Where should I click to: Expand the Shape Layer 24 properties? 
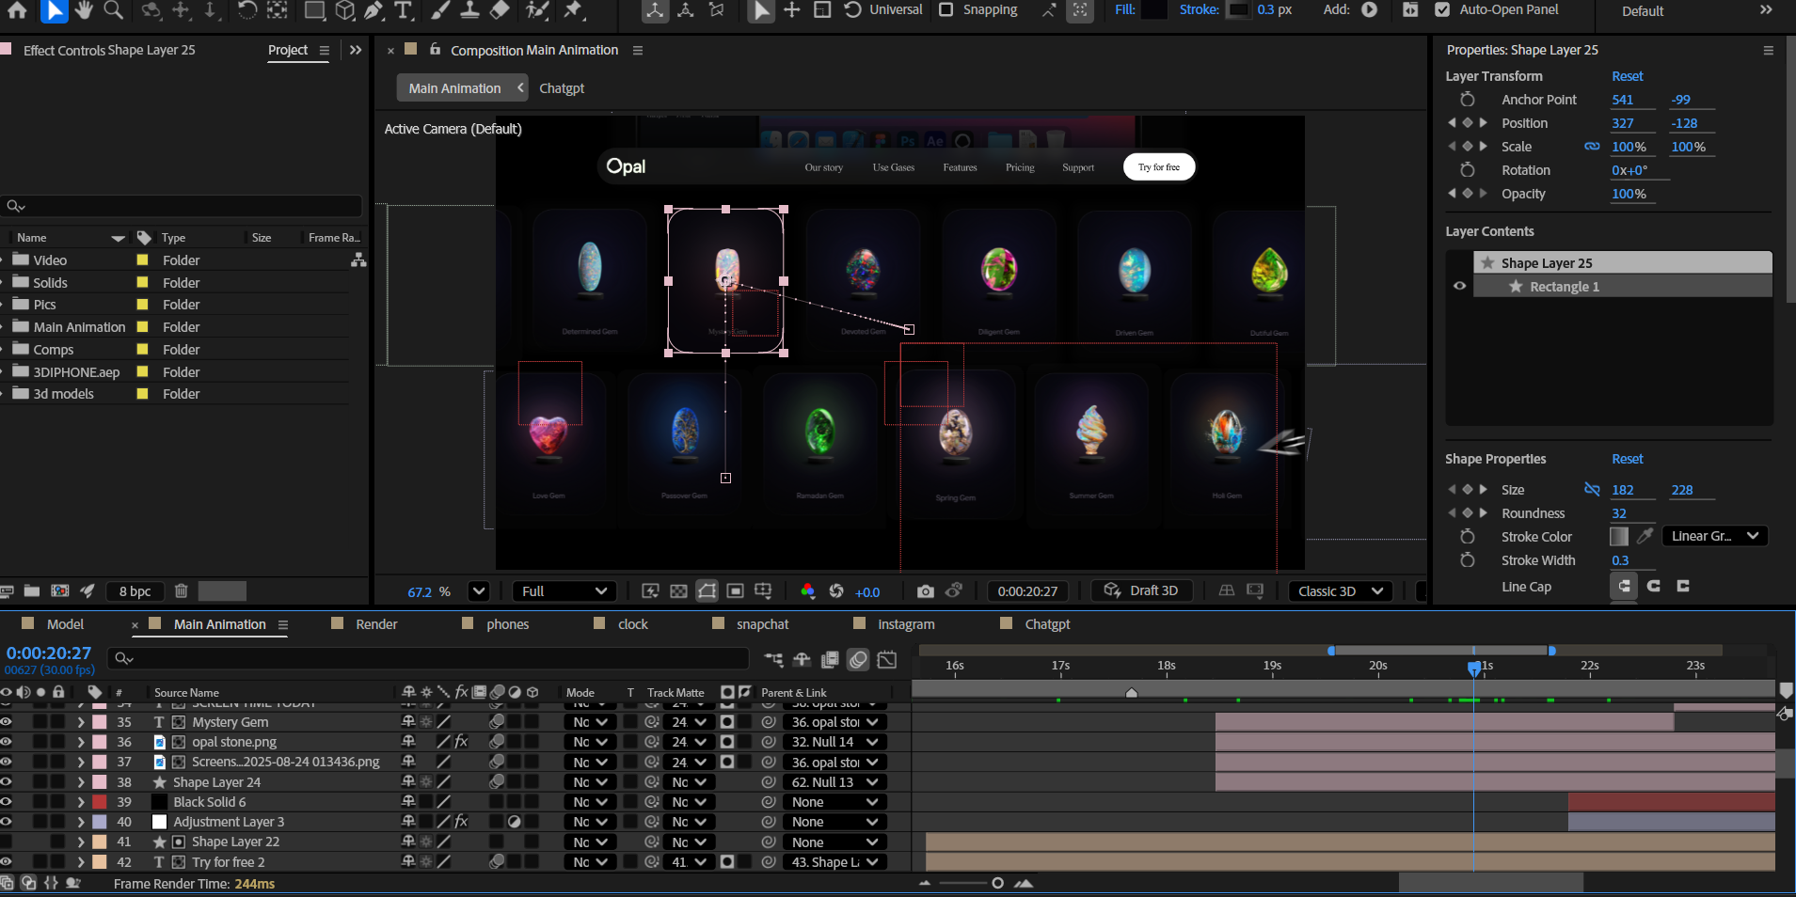pos(81,782)
